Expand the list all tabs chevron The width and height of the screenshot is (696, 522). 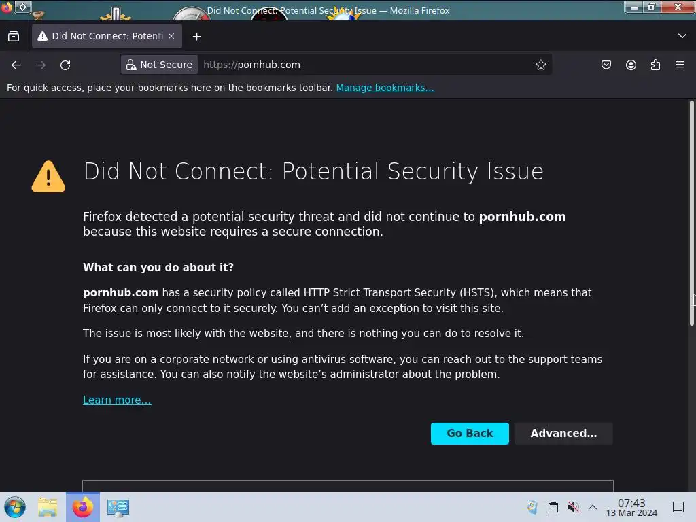[x=682, y=36]
